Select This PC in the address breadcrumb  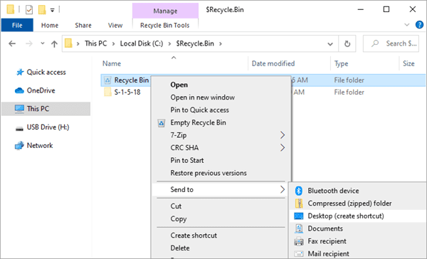tap(95, 43)
